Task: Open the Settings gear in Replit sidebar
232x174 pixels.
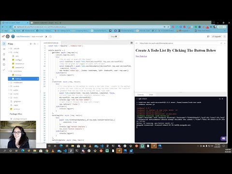Action: pos(4,59)
